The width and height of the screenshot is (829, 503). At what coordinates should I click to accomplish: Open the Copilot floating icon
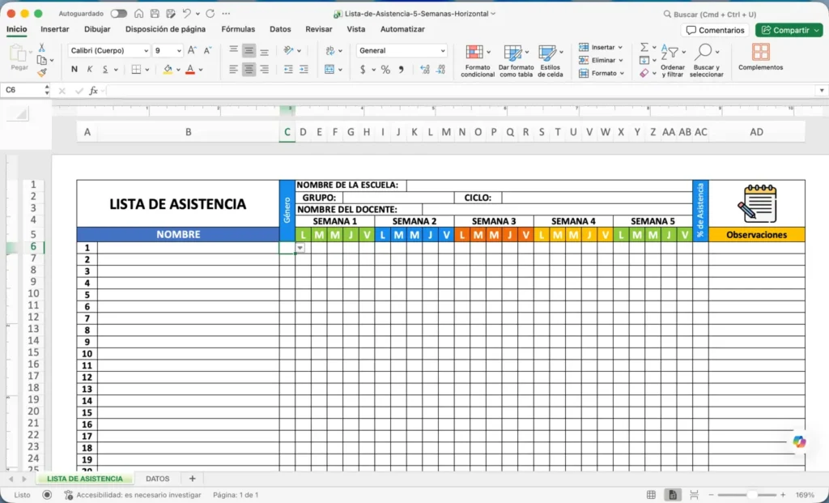click(x=799, y=441)
